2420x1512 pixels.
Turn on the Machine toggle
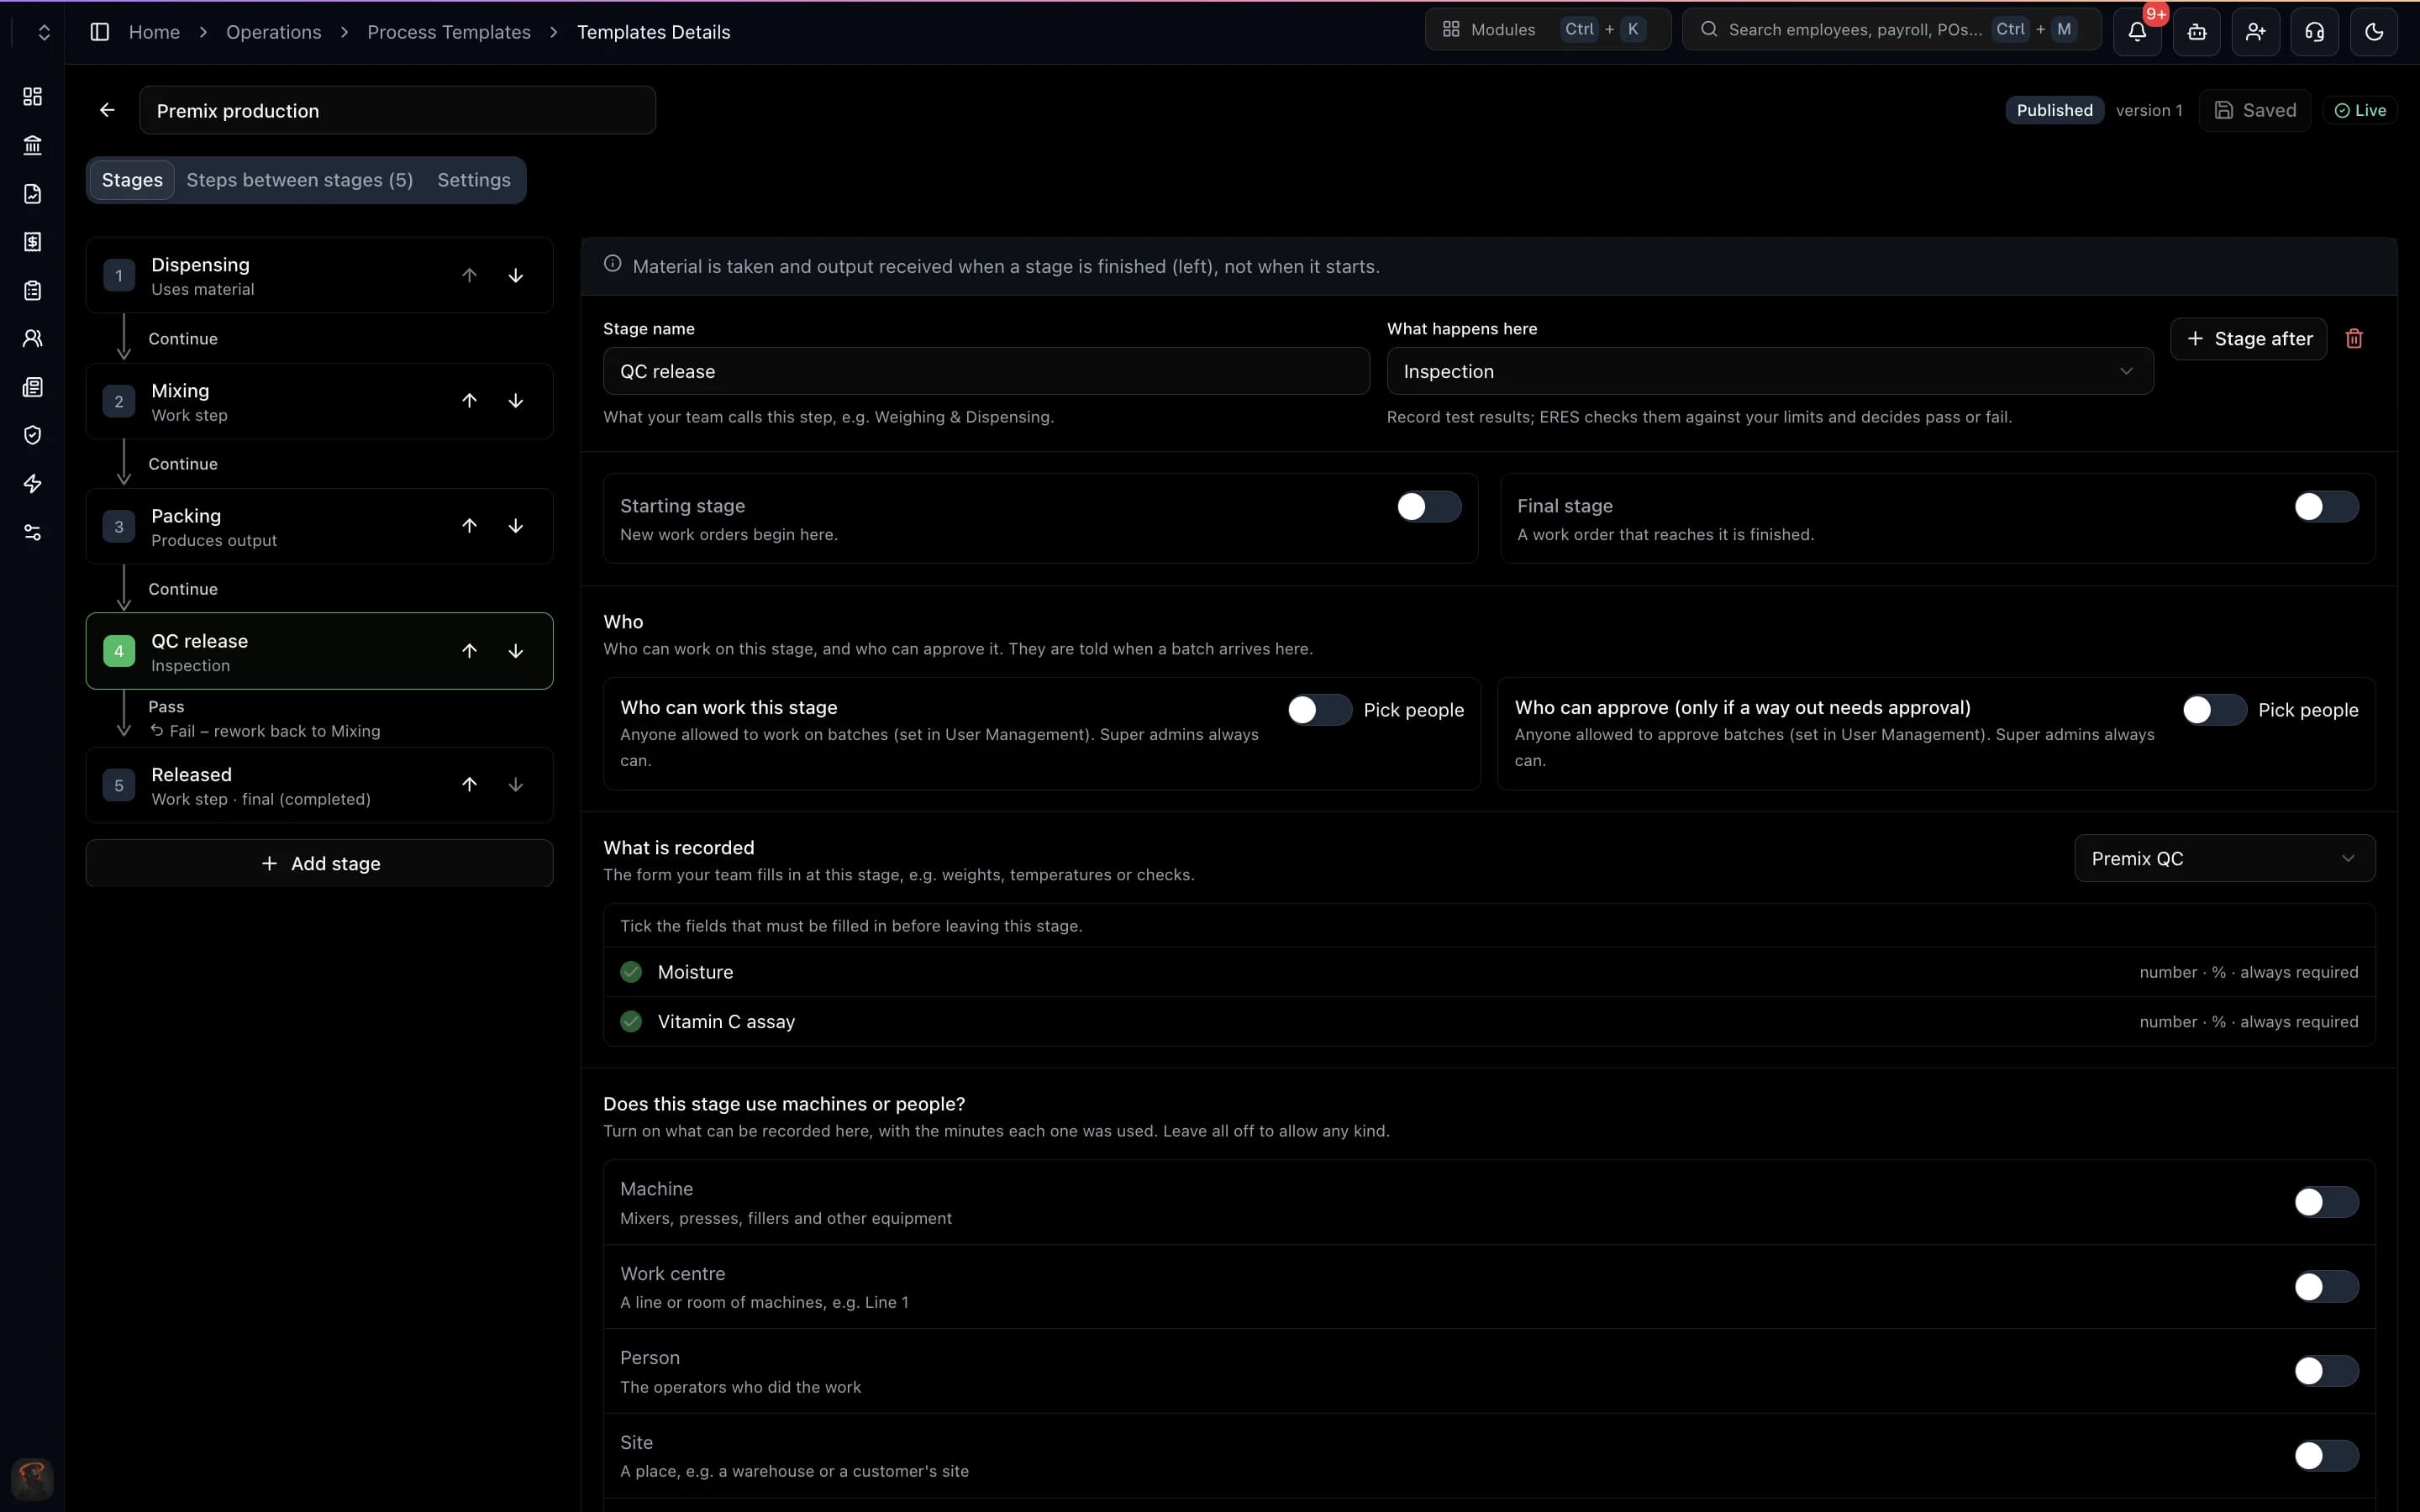(x=2326, y=1202)
